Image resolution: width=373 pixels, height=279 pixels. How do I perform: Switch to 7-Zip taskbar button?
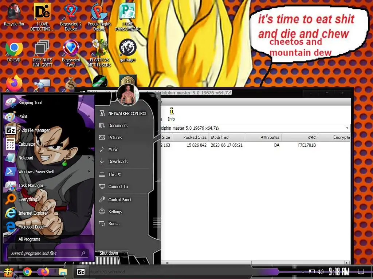click(81, 272)
